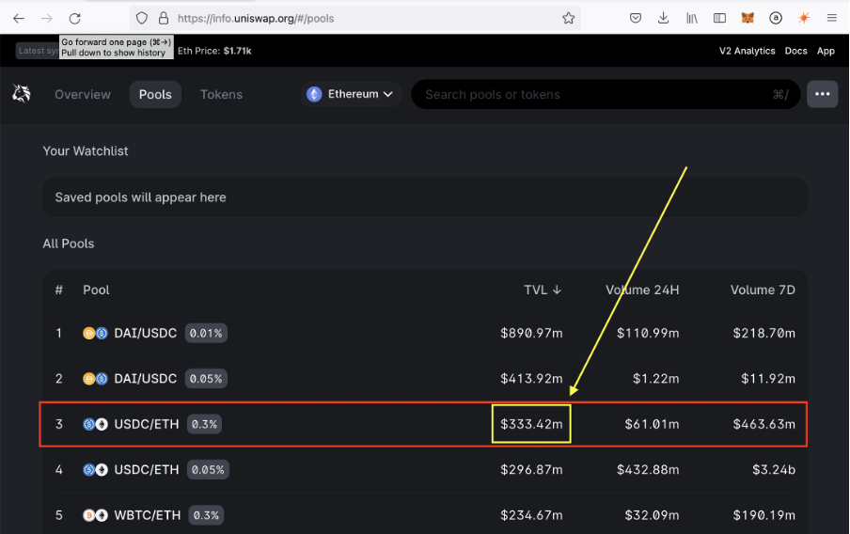Bookmark this page with the star icon
This screenshot has width=850, height=534.
[568, 19]
